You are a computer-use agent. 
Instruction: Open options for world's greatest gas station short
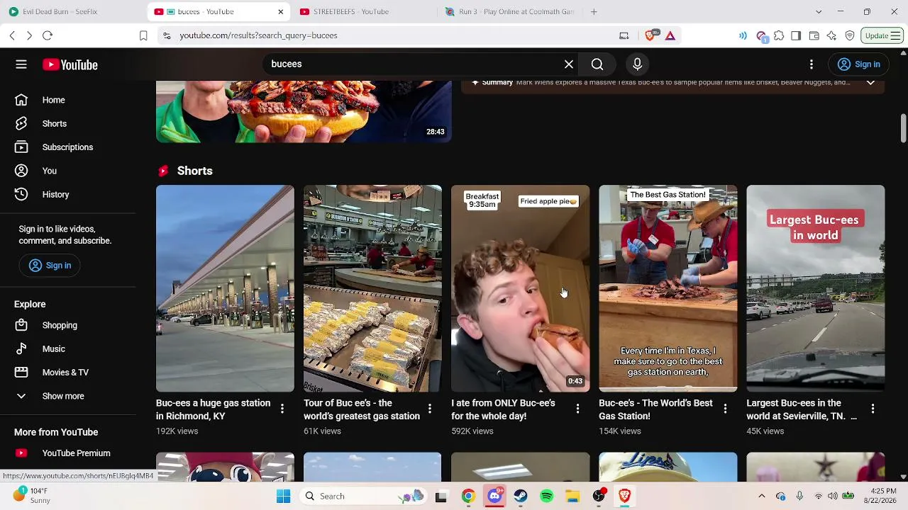pos(430,409)
